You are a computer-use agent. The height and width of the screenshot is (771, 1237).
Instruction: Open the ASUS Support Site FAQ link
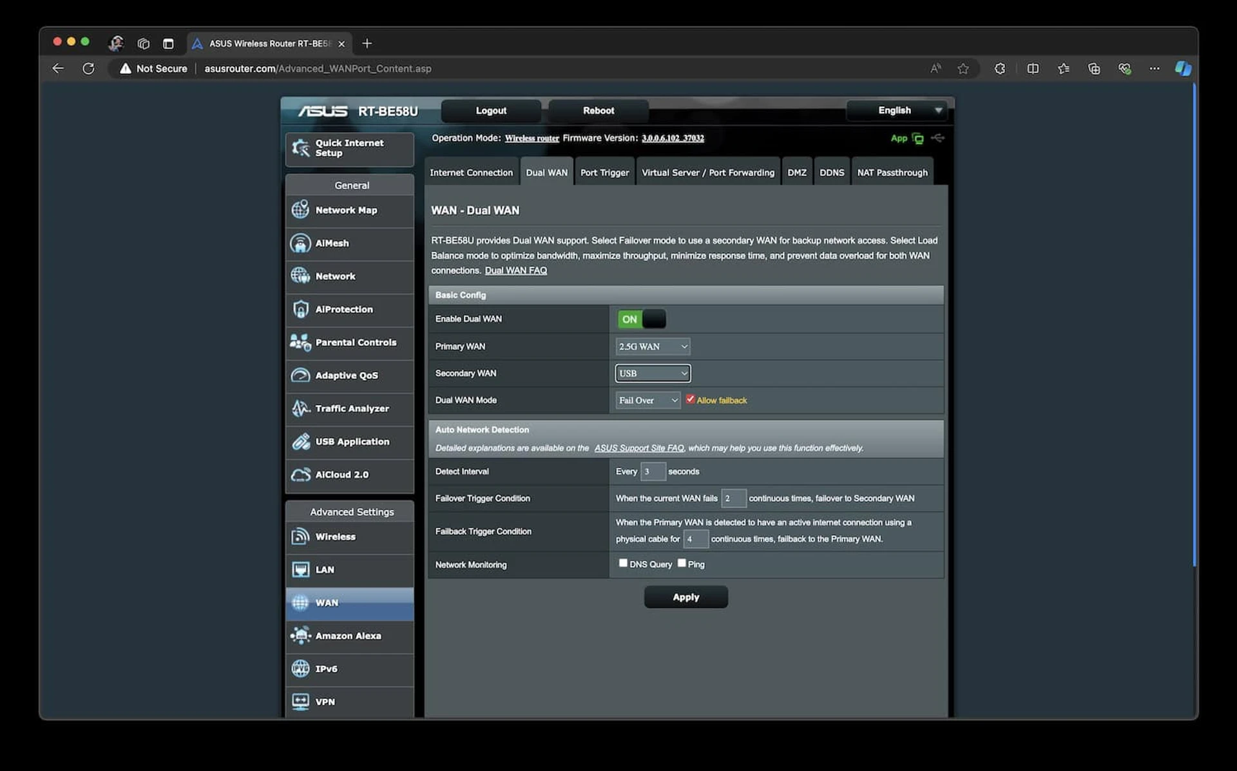click(x=639, y=448)
